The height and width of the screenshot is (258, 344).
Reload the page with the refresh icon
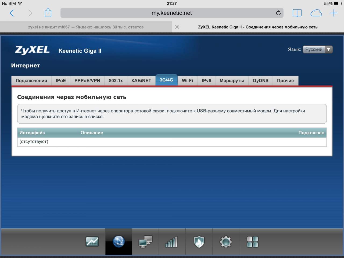click(278, 13)
